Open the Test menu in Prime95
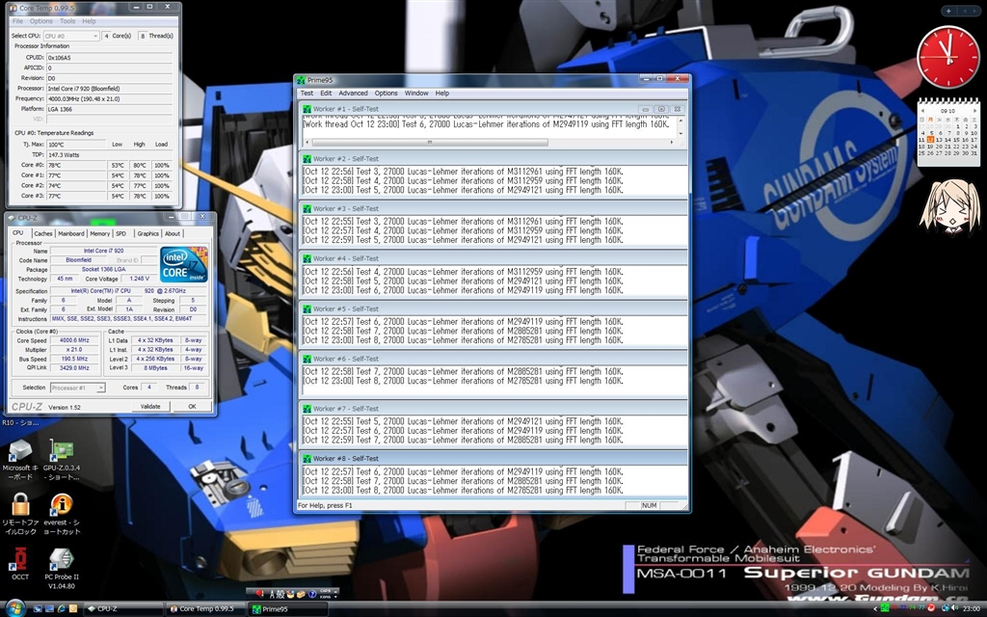Image resolution: width=987 pixels, height=617 pixels. pos(307,94)
